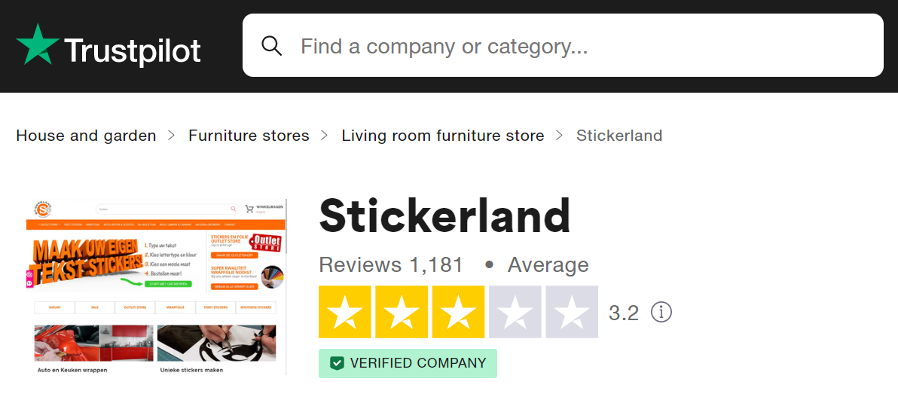Click the Trustpilot wordmark text
This screenshot has height=394, width=898.
pos(133,51)
